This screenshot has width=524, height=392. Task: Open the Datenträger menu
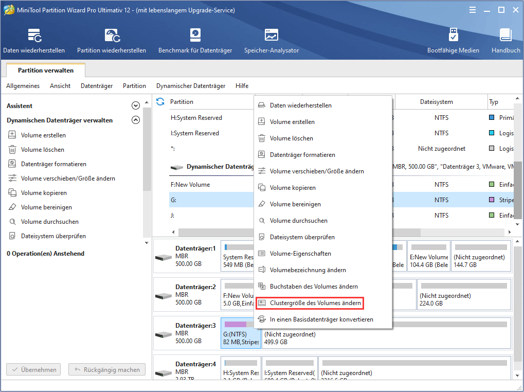click(97, 86)
